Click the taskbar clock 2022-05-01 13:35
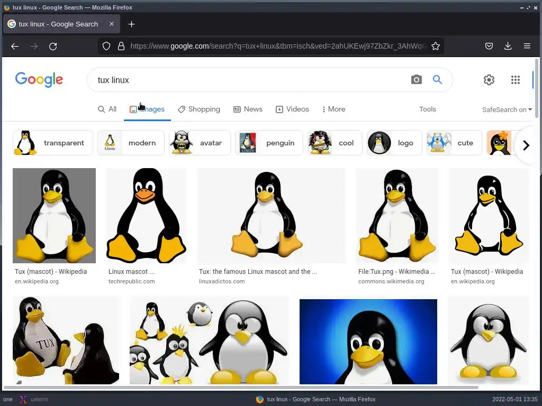The image size is (542, 406). (x=515, y=400)
